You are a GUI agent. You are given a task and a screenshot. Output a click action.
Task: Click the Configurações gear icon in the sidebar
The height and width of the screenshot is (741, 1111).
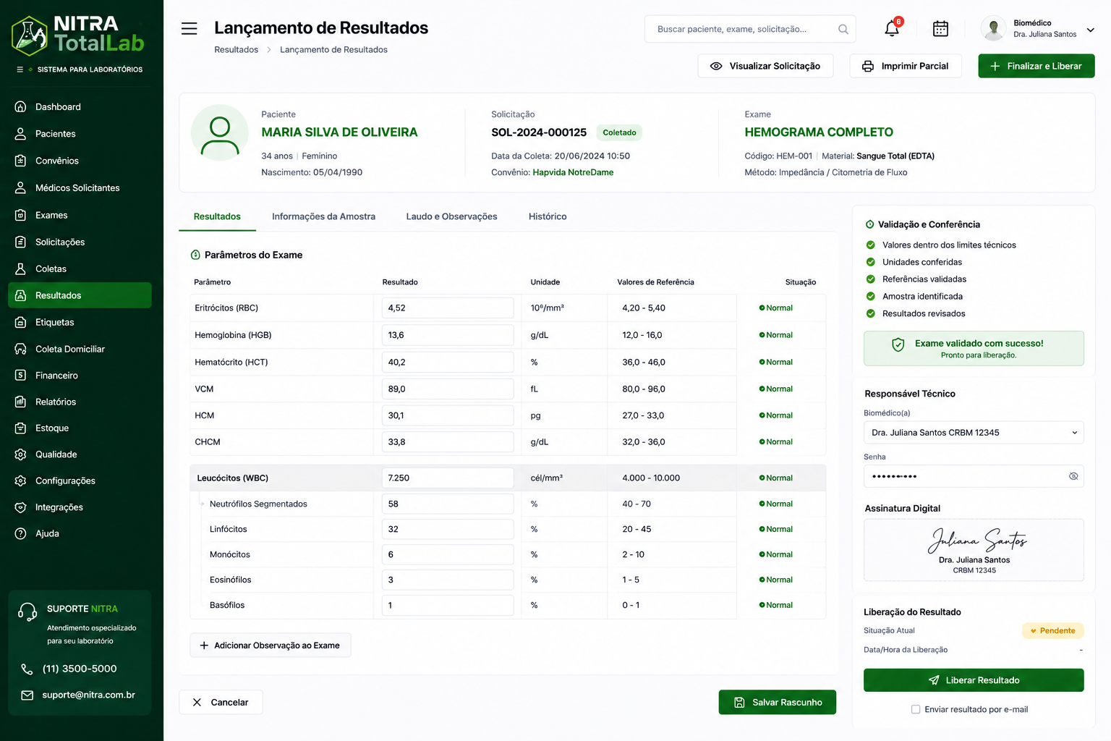coord(21,480)
